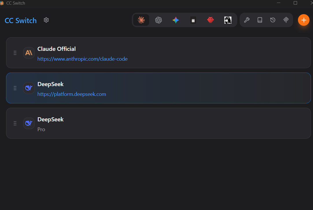Select DeepSeek name above the Pro label
This screenshot has height=210, width=313.
point(51,120)
